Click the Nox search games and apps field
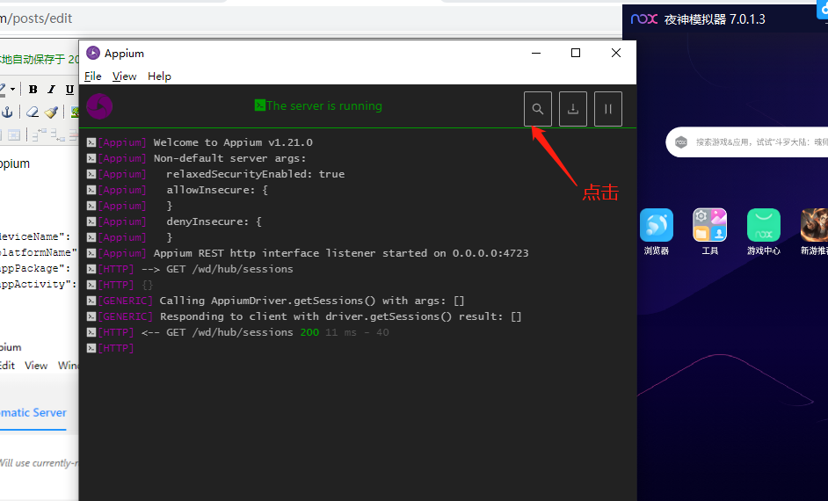Viewport: 828px width, 501px height. (x=746, y=142)
